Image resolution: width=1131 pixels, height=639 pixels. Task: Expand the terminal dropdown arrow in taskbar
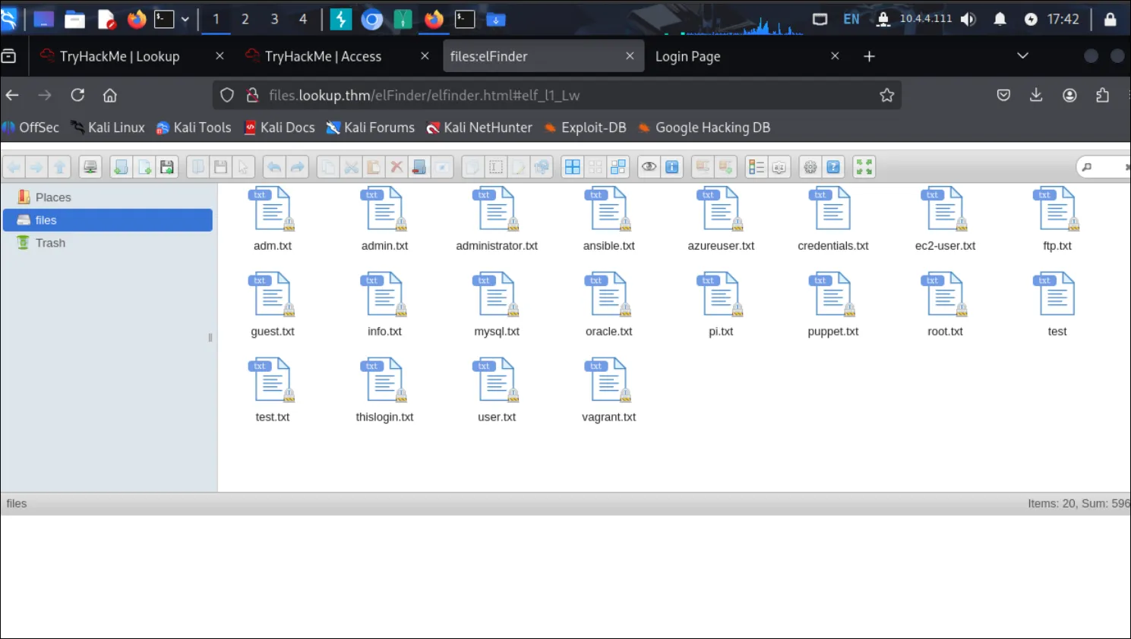(x=185, y=19)
